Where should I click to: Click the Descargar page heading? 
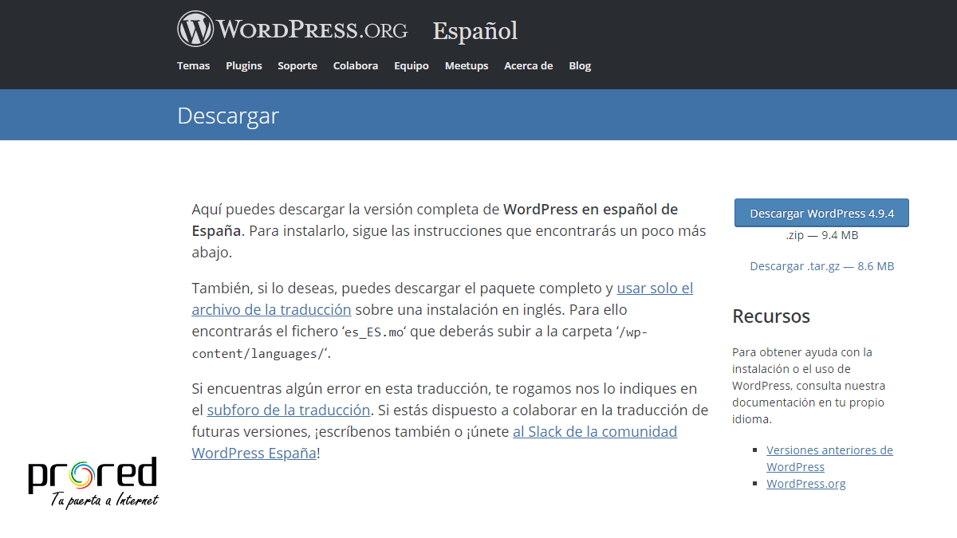pos(228,116)
